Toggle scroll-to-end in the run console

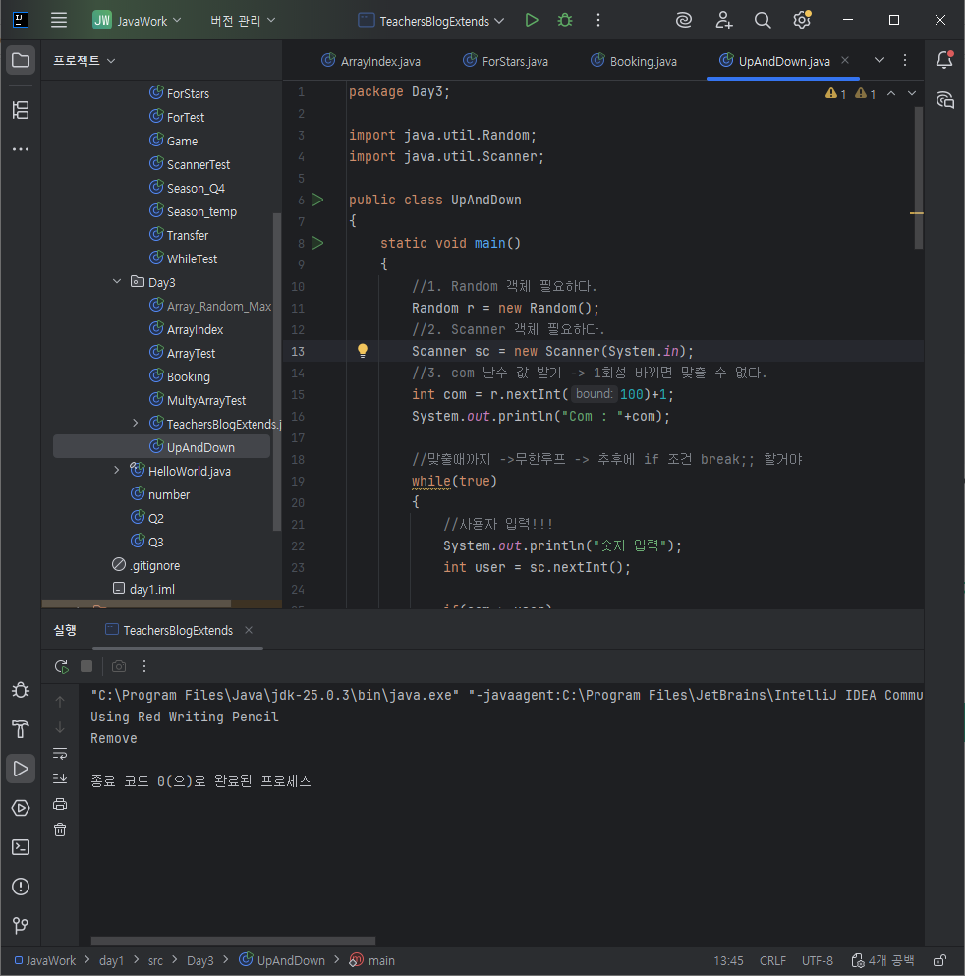60,778
